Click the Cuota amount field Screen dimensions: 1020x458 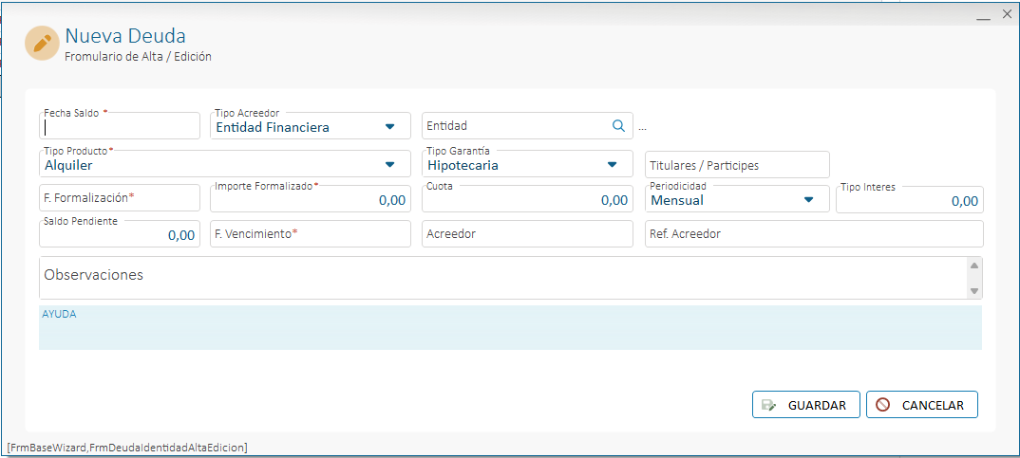tap(527, 199)
